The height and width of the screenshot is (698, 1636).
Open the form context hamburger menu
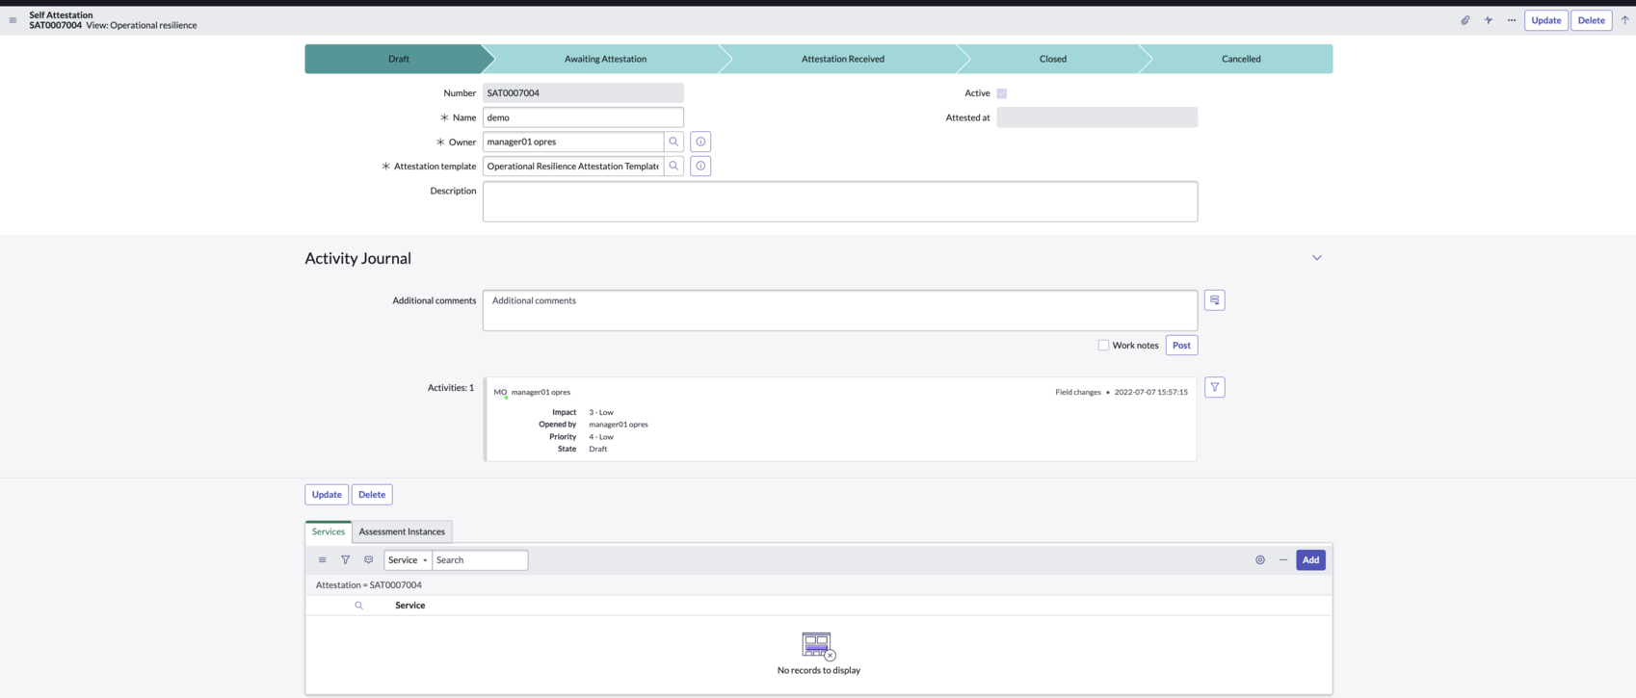13,20
